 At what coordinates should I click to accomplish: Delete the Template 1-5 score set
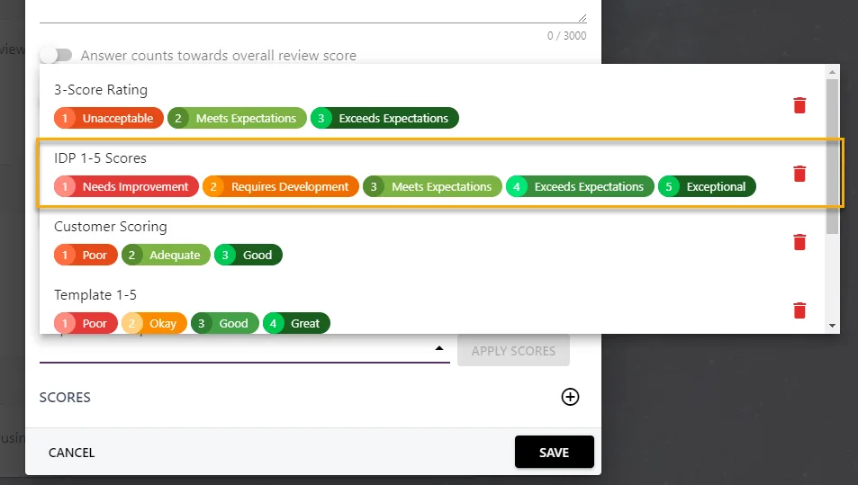(x=799, y=310)
